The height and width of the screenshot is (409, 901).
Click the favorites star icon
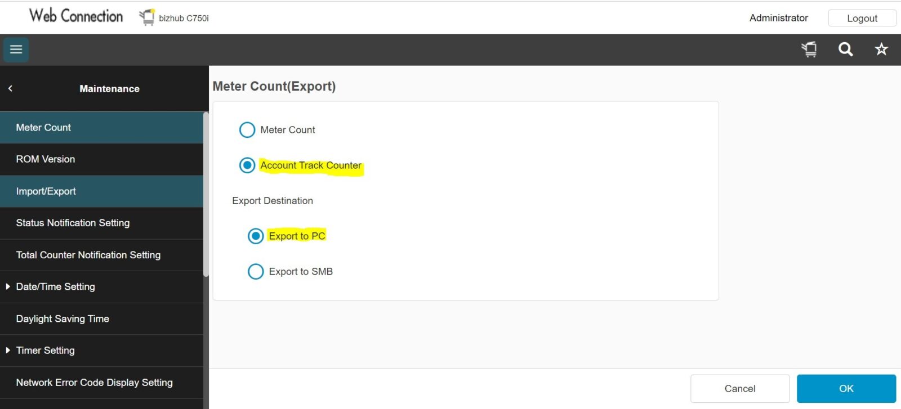click(881, 50)
